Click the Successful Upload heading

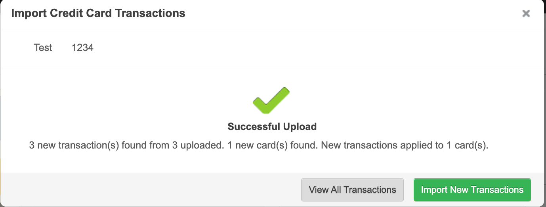click(272, 127)
